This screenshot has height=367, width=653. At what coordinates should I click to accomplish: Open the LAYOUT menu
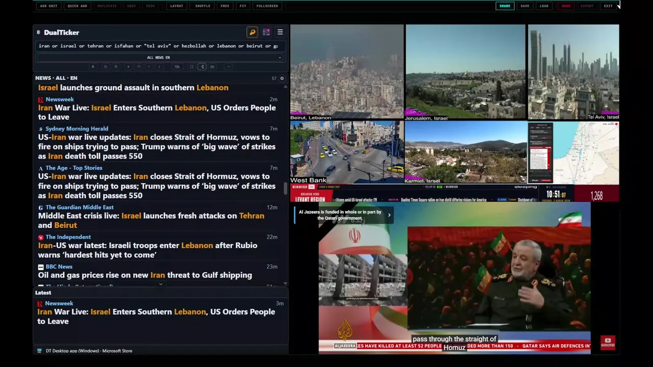(177, 6)
